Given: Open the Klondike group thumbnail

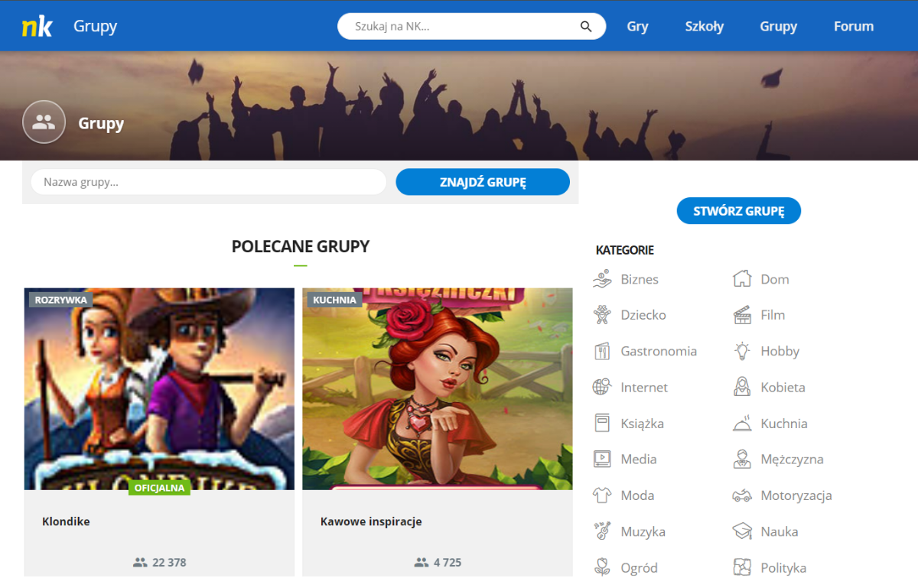Looking at the screenshot, I should pyautogui.click(x=159, y=388).
